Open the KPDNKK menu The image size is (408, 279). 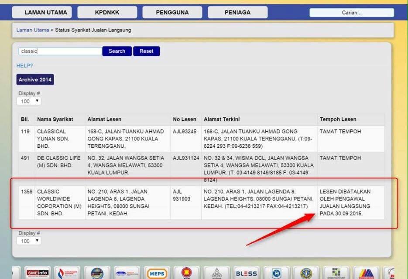coord(107,12)
